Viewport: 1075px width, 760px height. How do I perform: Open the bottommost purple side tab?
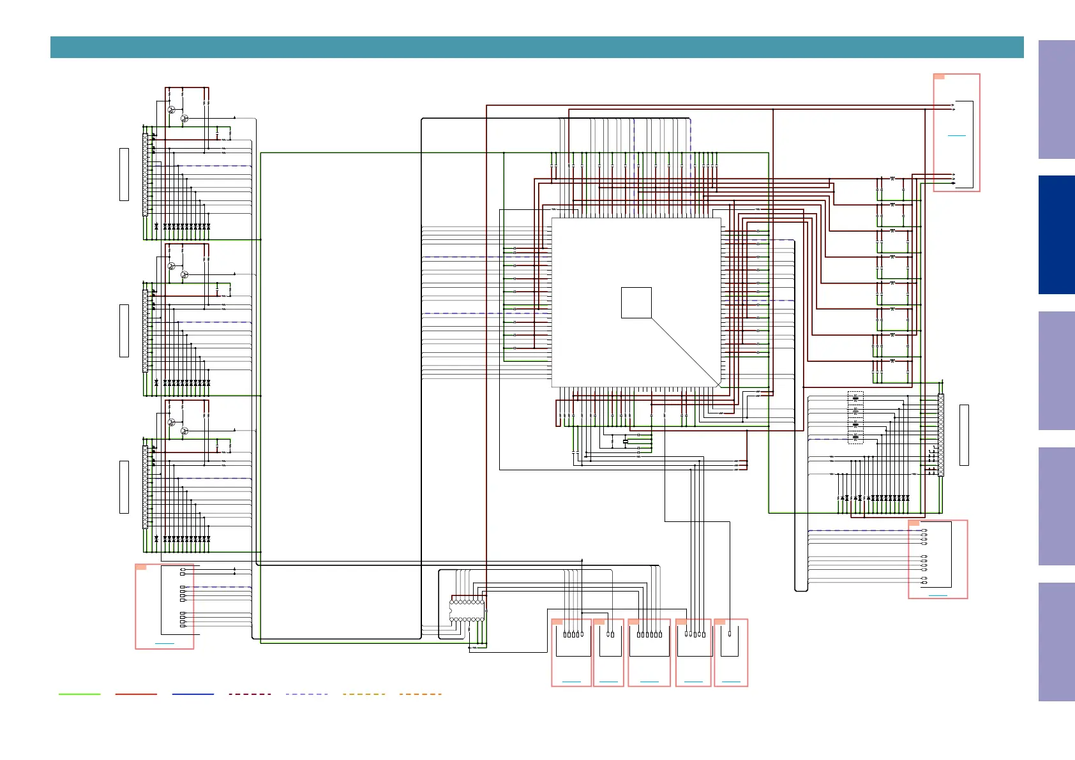(x=1056, y=642)
